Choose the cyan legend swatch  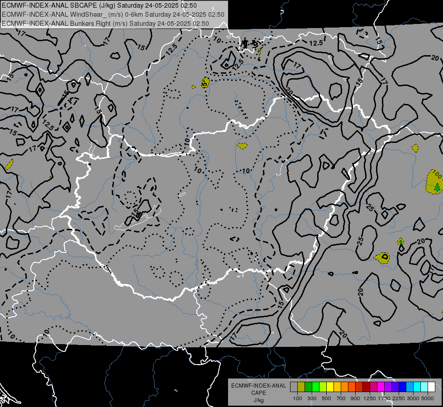(417, 387)
